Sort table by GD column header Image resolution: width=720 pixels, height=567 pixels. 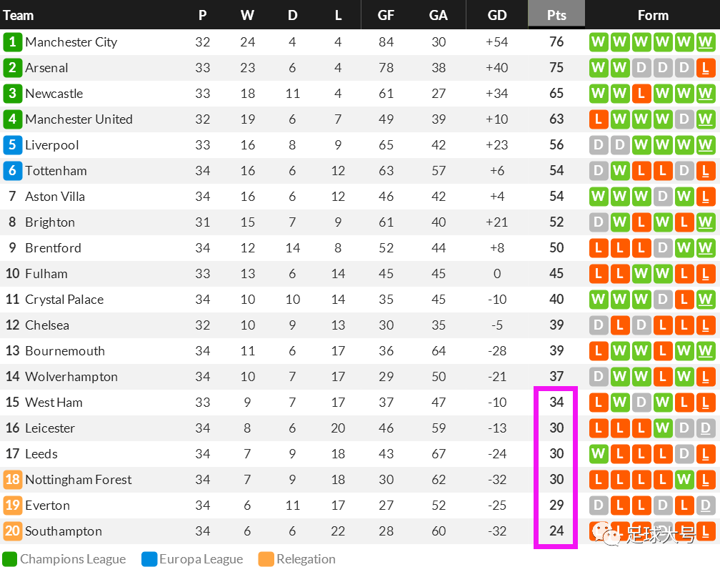click(497, 15)
